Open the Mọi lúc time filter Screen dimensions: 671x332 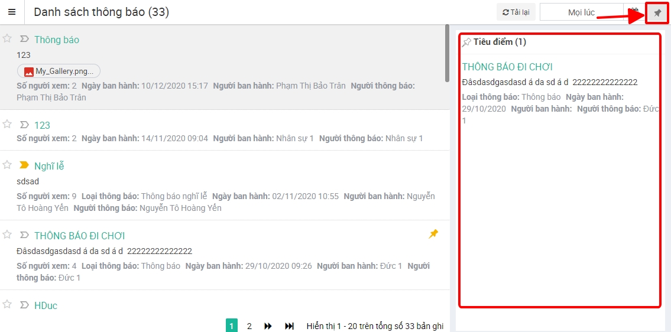point(581,12)
